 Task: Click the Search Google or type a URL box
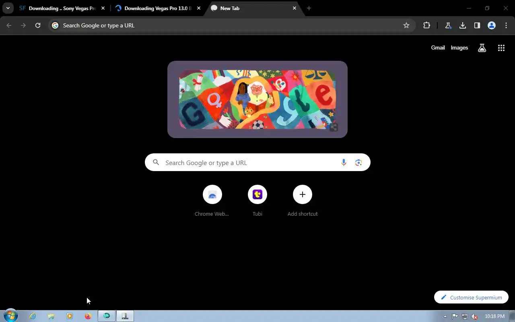(x=257, y=162)
